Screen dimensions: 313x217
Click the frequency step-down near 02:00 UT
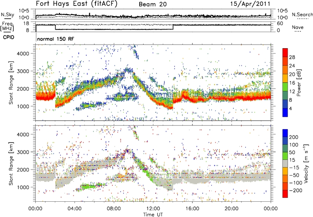(55, 27)
